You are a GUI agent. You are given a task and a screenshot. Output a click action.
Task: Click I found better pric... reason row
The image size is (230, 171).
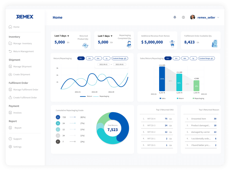click(201, 145)
